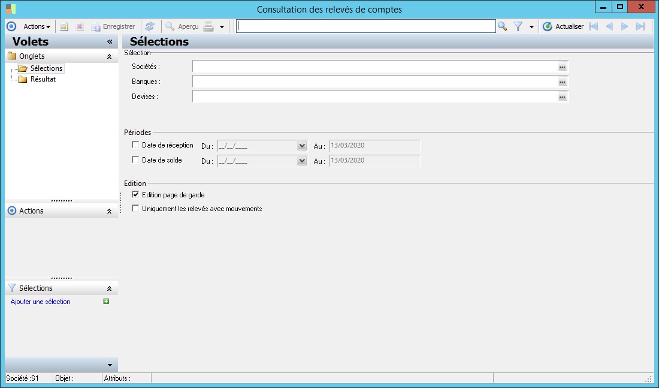Focus the Devises input field
The width and height of the screenshot is (659, 388).
[375, 97]
